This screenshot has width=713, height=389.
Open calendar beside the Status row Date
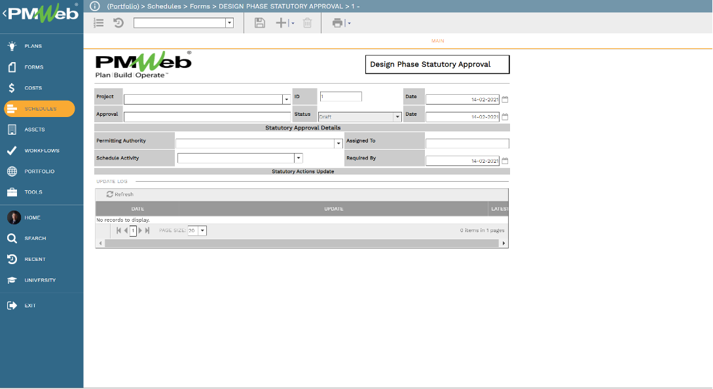coord(505,116)
